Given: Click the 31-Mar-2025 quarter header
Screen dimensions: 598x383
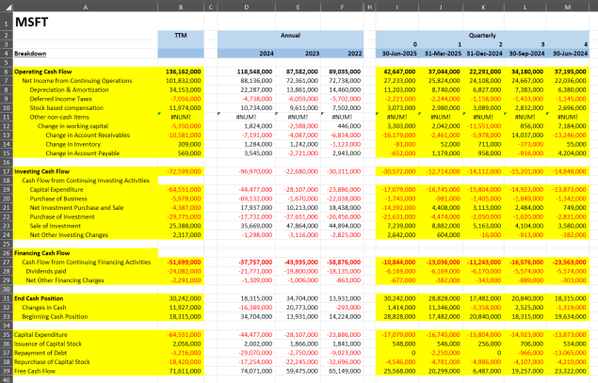Looking at the screenshot, I should [441, 54].
